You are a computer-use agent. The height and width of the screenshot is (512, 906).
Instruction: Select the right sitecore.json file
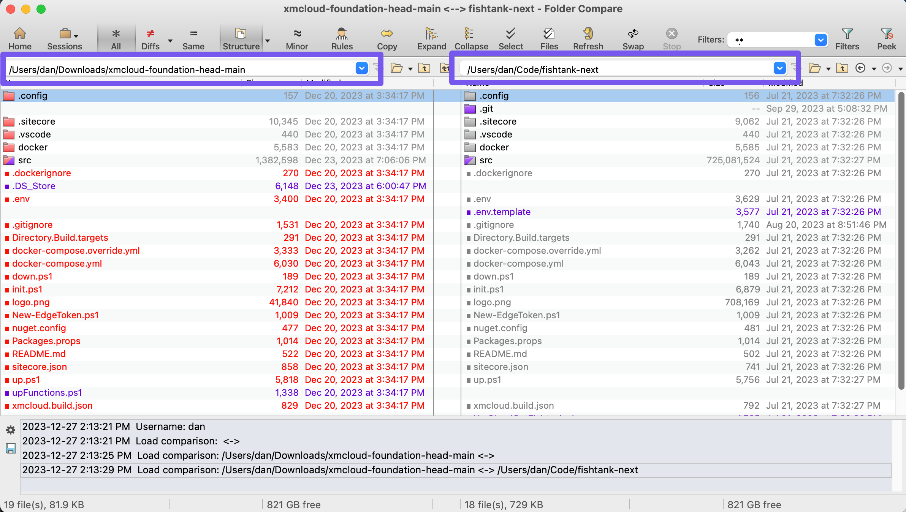click(678, 367)
